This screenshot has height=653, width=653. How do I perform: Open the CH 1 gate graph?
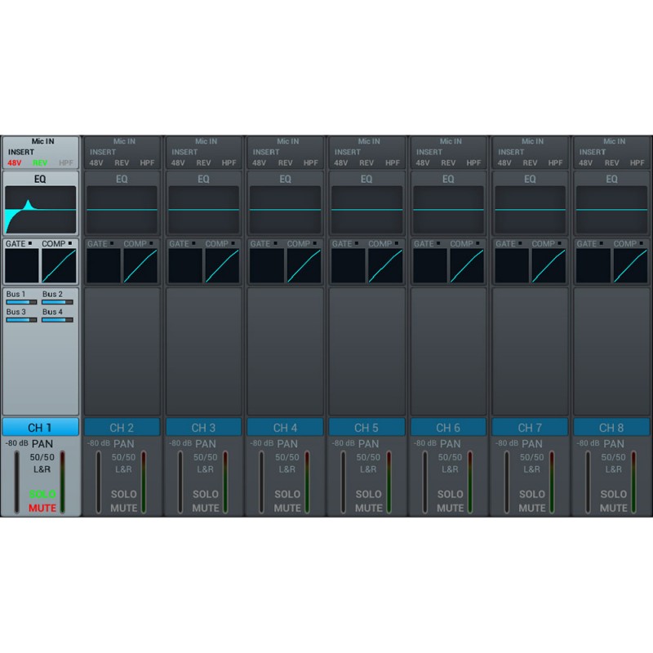(x=22, y=266)
